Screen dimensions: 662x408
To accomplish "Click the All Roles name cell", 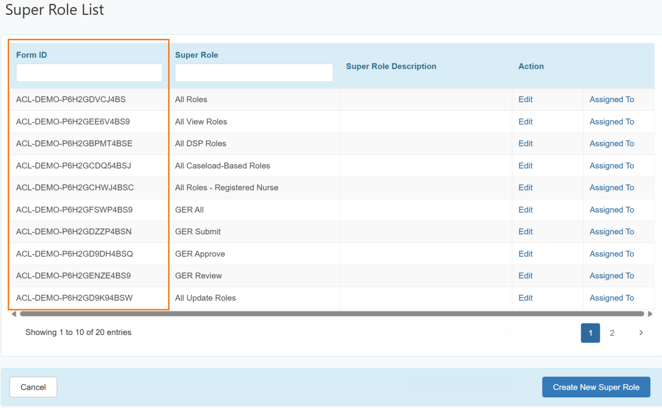I will [191, 100].
